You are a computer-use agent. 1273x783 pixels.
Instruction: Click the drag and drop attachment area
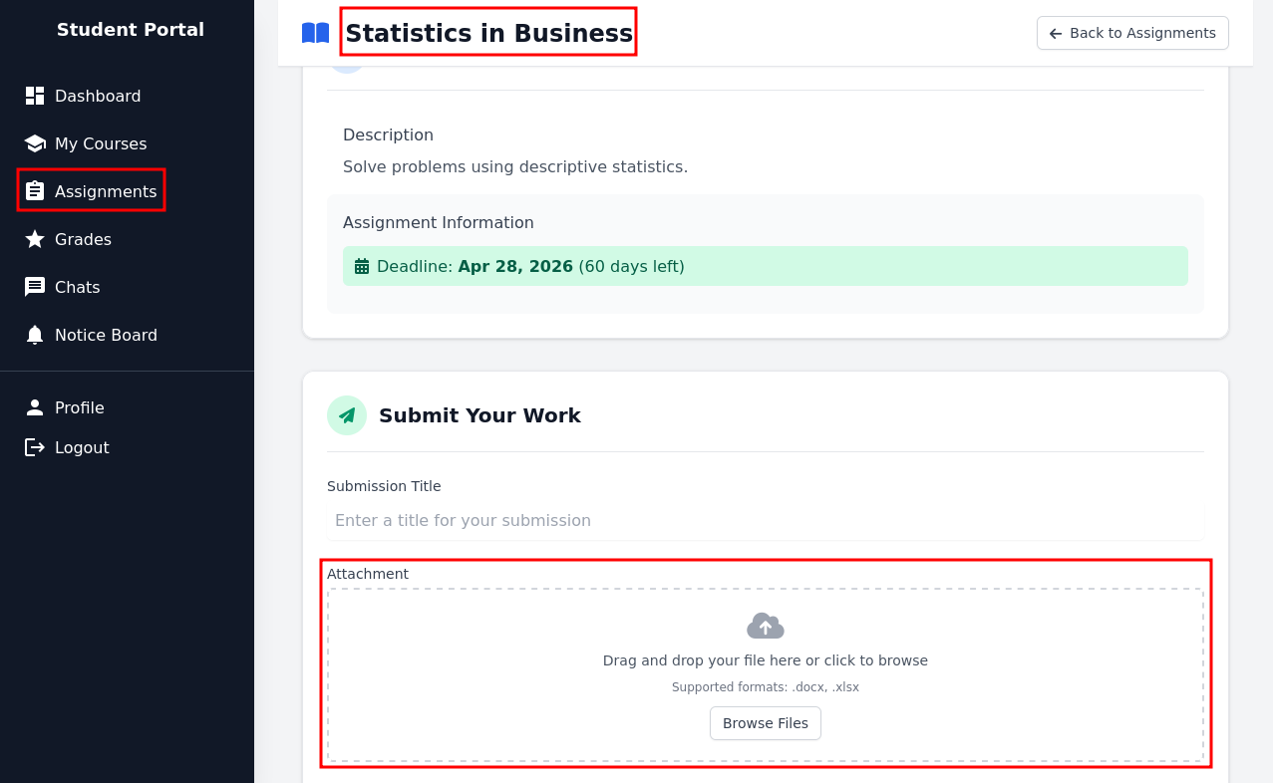click(x=765, y=660)
